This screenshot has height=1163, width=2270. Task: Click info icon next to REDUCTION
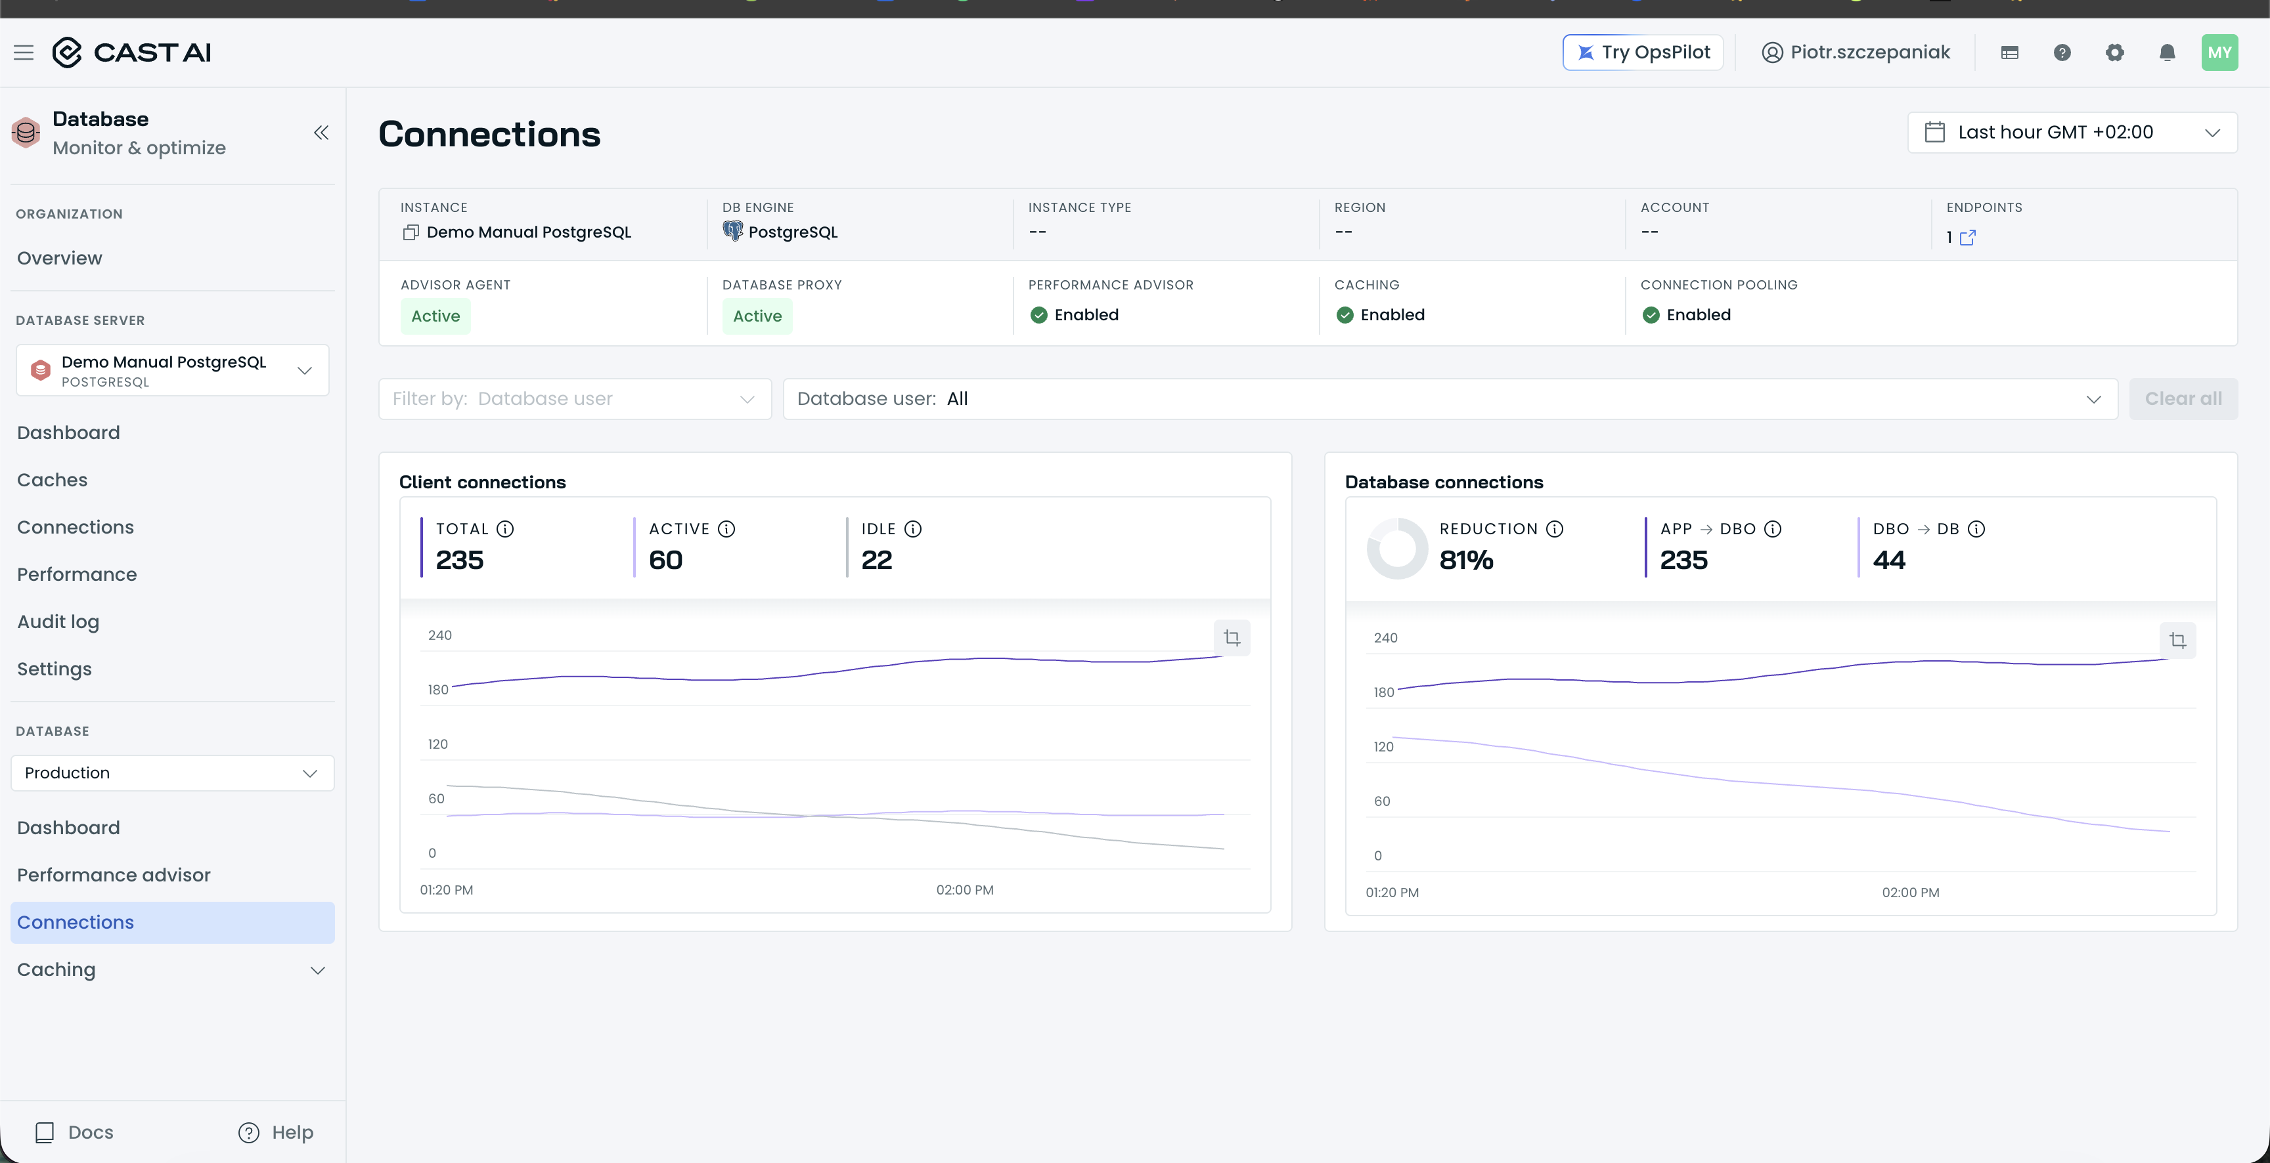1555,529
